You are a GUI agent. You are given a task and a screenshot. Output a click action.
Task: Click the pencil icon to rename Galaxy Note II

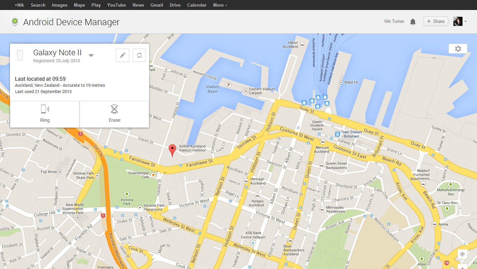[122, 55]
